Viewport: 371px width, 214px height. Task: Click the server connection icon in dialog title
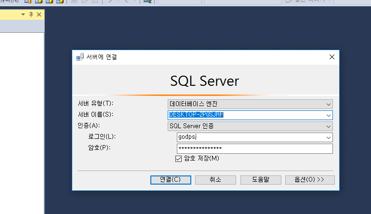coord(80,57)
